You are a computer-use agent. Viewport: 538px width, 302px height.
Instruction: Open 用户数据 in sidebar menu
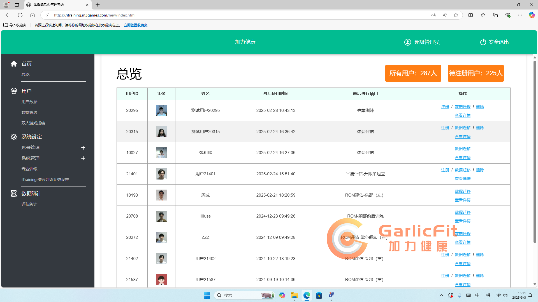click(29, 102)
